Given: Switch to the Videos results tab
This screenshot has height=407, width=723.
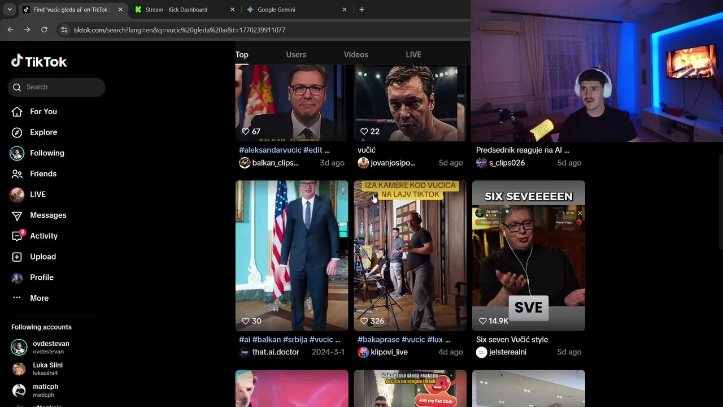Looking at the screenshot, I should [x=356, y=55].
